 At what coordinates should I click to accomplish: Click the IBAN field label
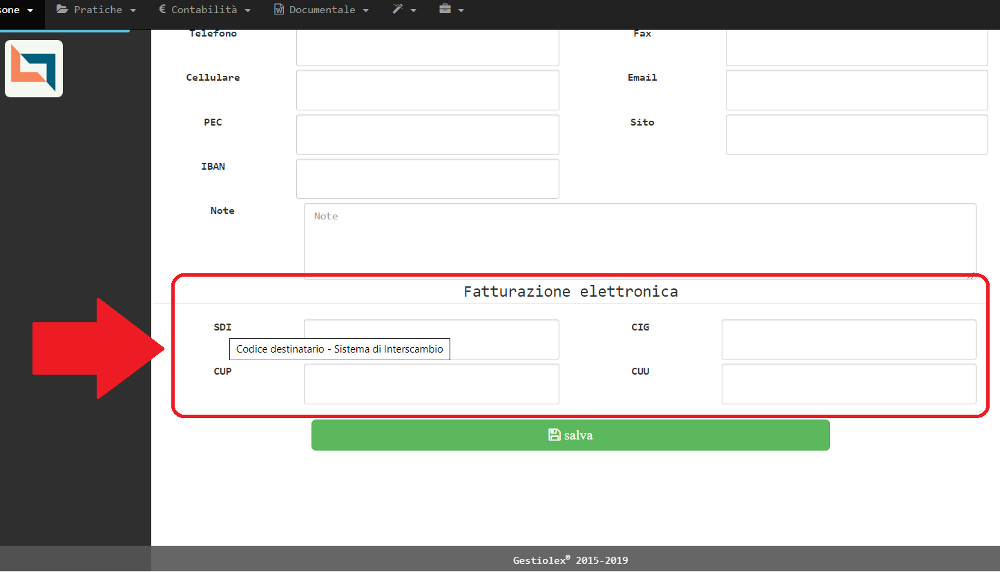[x=213, y=166]
